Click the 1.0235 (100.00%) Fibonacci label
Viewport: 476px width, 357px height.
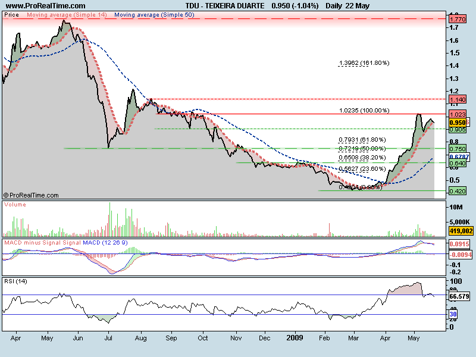coord(364,111)
